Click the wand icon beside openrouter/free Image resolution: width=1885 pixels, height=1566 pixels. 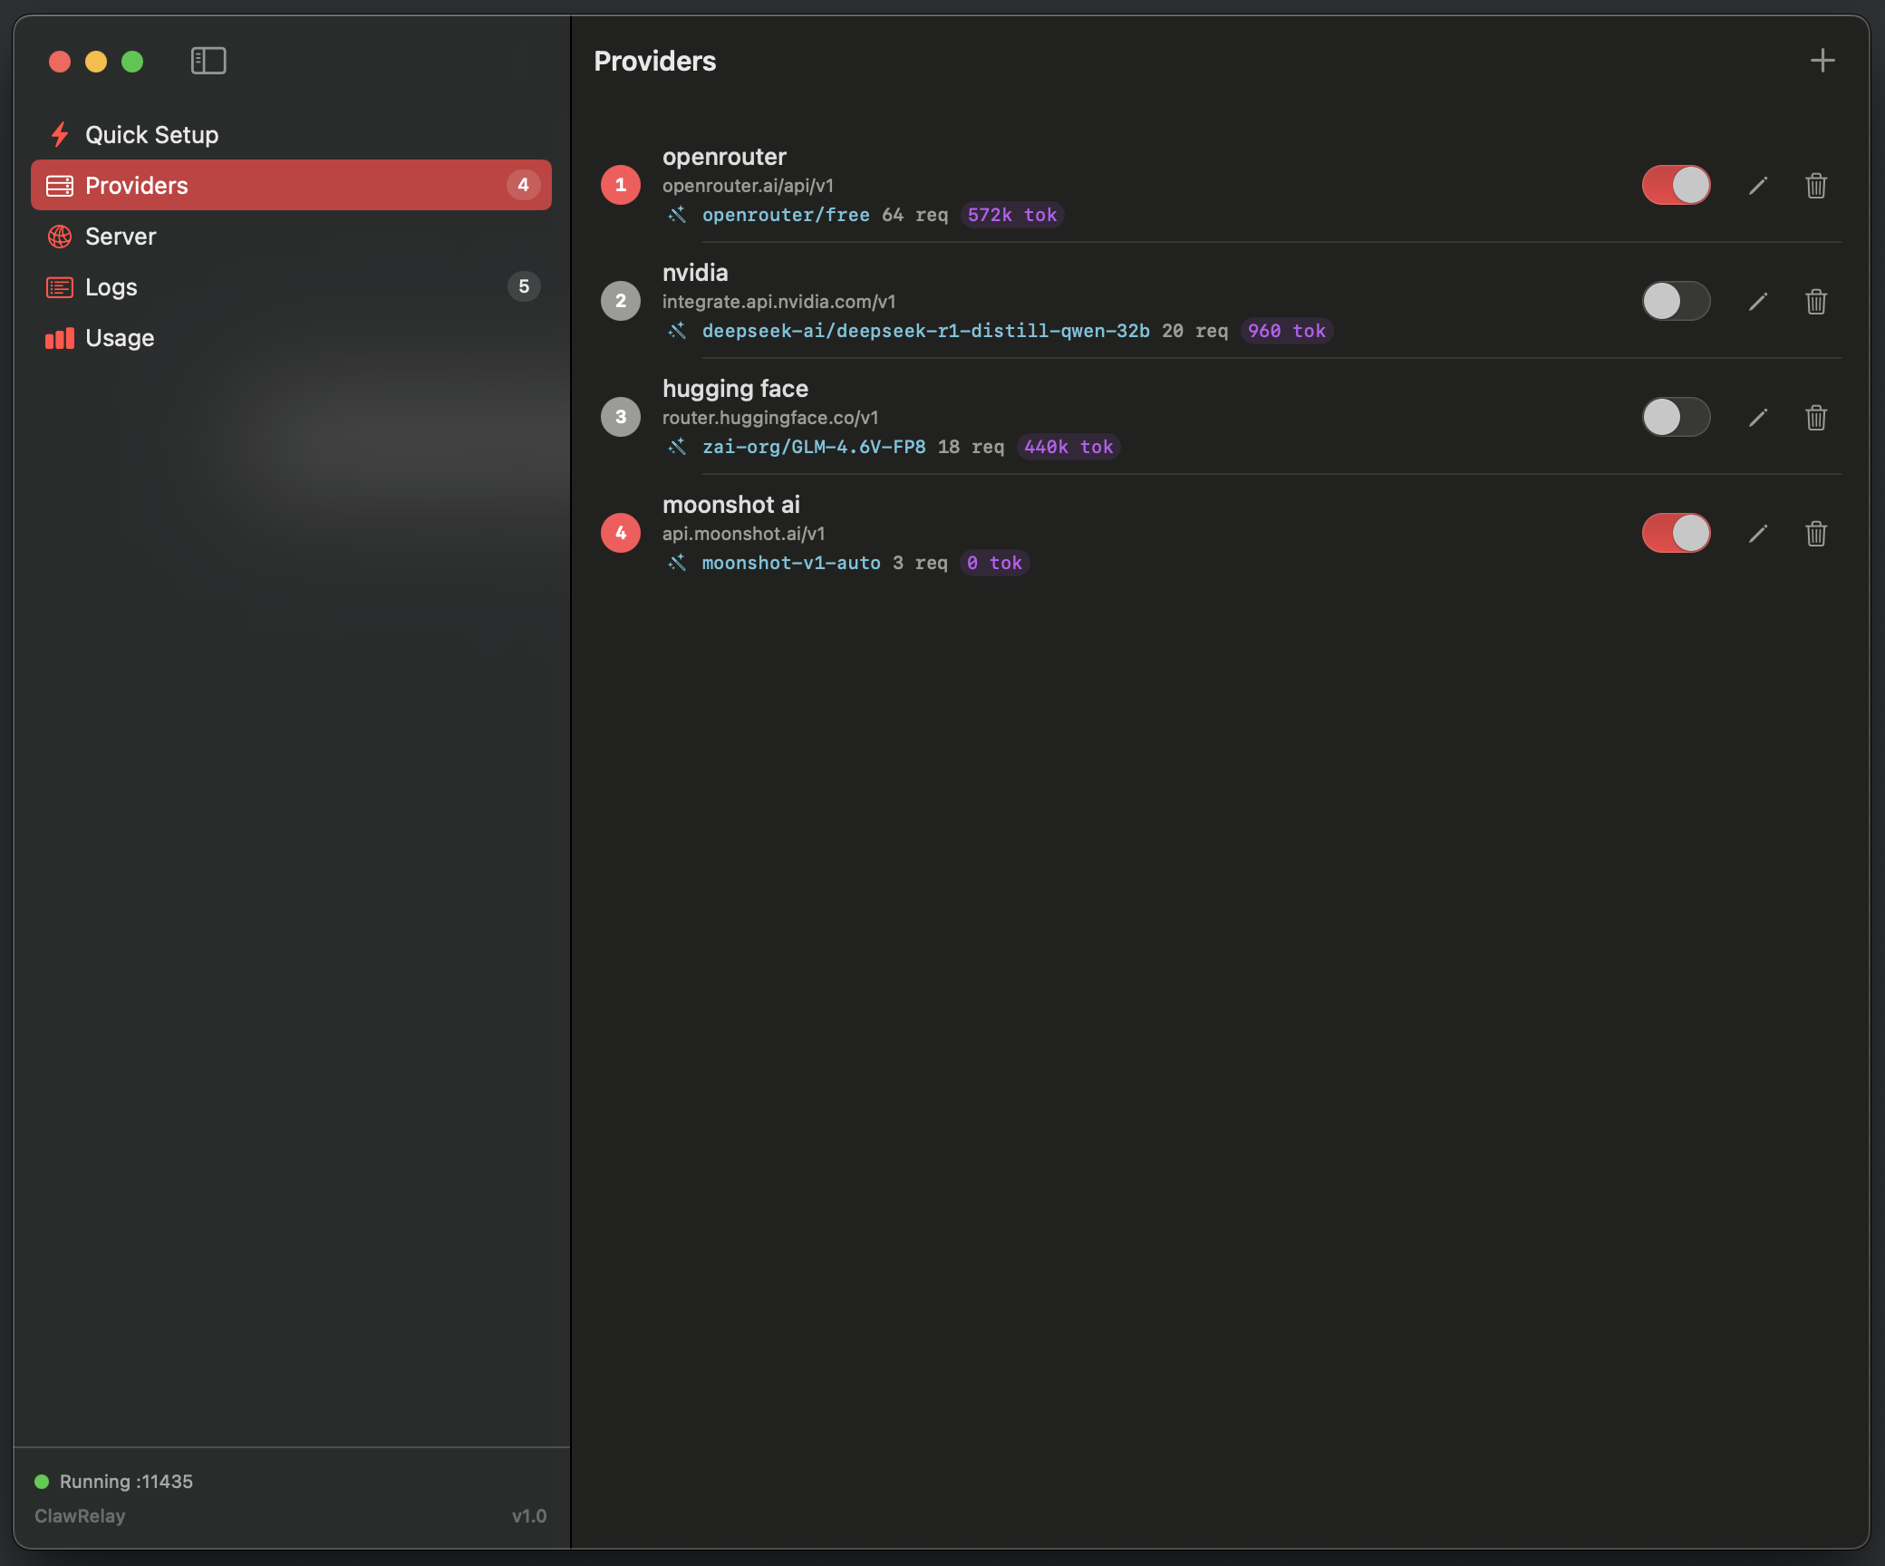(677, 215)
